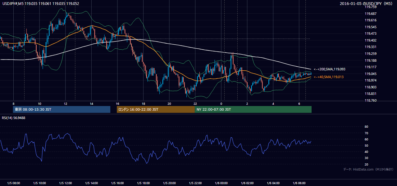
Task: Click the 1/6 02:00 time axis label
Action: pyautogui.click(x=247, y=183)
